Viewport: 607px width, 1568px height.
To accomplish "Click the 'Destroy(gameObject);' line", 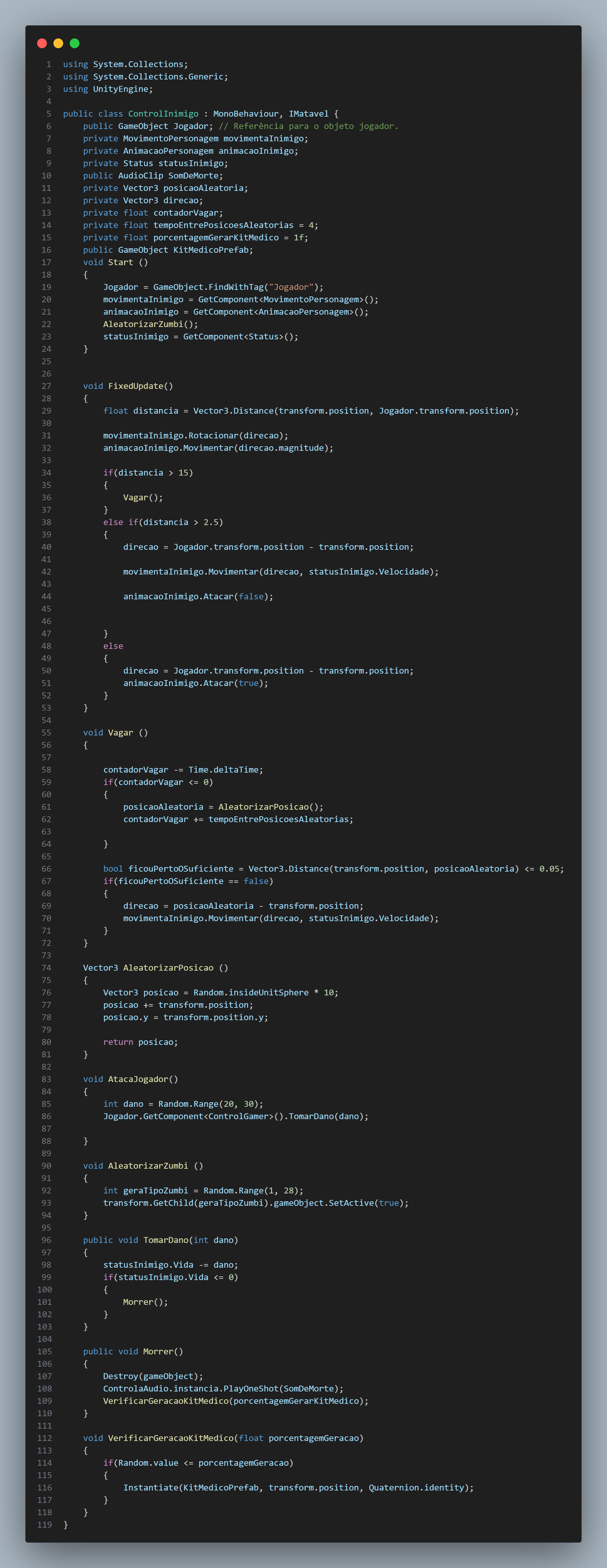I will click(153, 1376).
